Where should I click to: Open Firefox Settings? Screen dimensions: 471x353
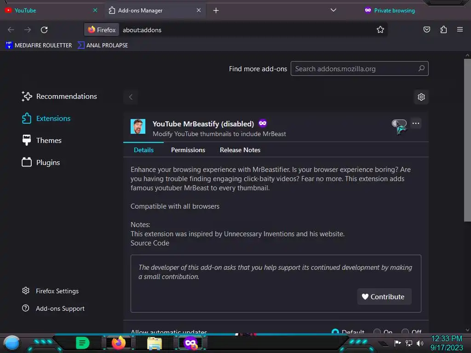coord(51,291)
